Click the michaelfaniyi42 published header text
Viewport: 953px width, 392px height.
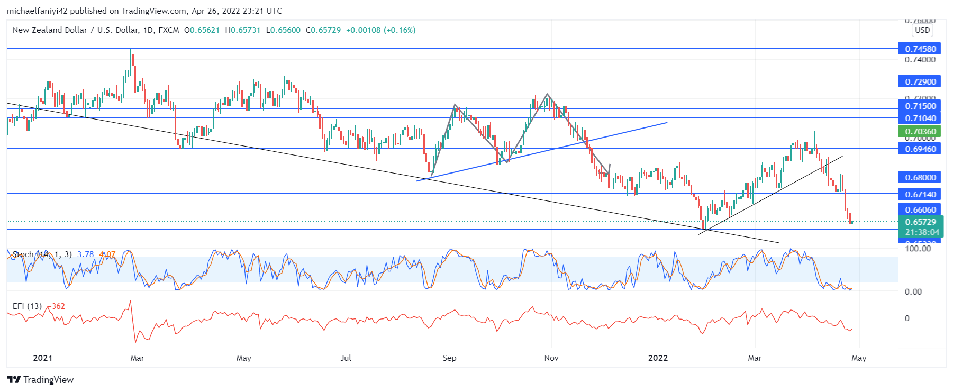tap(144, 11)
